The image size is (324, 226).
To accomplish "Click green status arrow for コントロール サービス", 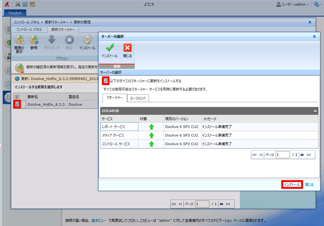I will coord(151,144).
